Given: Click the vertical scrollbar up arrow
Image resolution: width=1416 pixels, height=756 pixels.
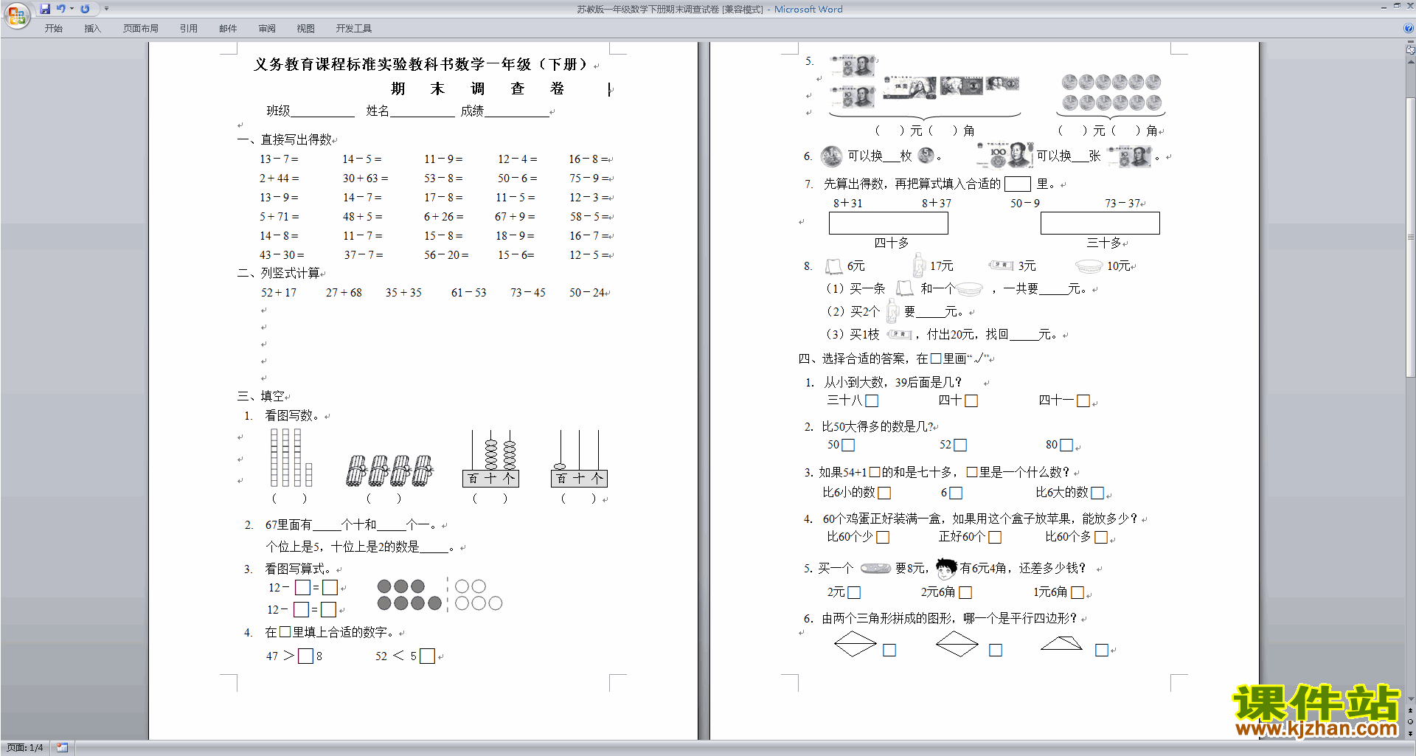Looking at the screenshot, I should click(1411, 62).
